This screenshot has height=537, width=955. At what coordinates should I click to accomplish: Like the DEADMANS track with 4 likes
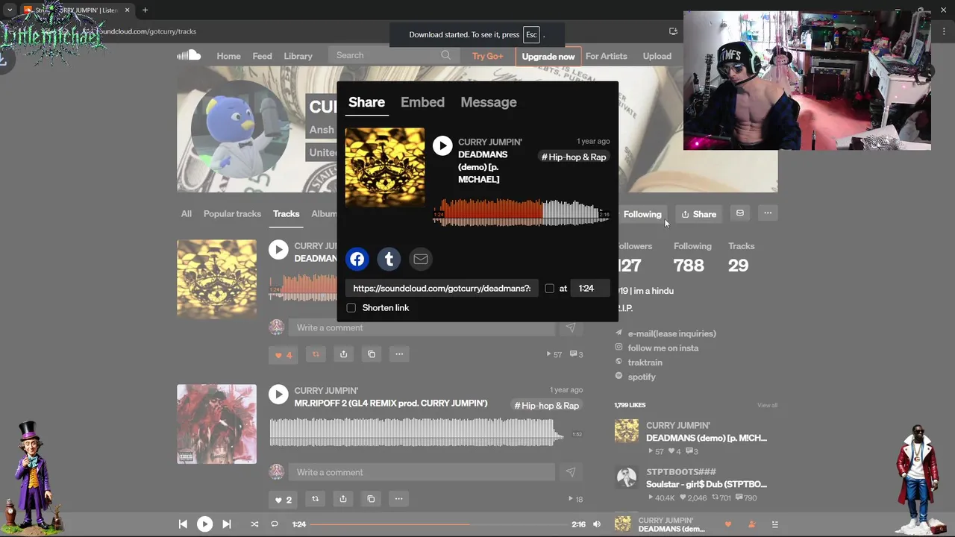284,354
